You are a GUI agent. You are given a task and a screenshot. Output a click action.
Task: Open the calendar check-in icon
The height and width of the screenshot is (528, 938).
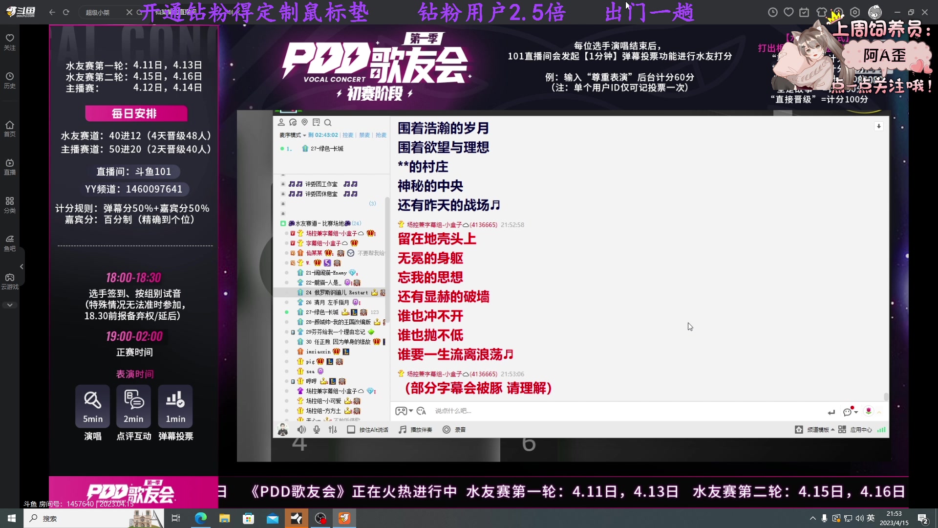coord(804,12)
